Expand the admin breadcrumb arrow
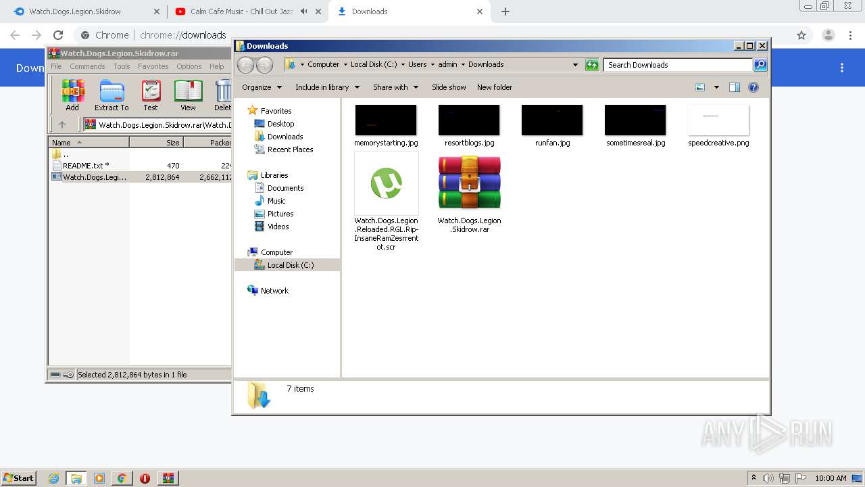This screenshot has width=865, height=487. [463, 65]
